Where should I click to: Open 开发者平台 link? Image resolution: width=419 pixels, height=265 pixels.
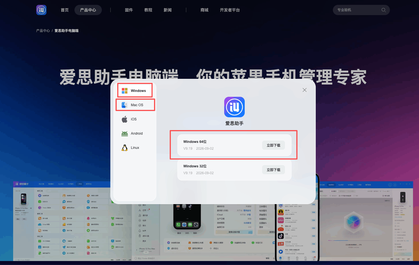(230, 10)
